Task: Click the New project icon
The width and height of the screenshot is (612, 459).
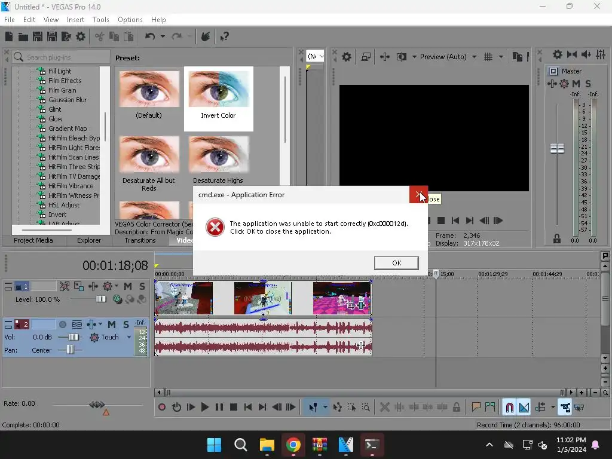Action: point(9,36)
